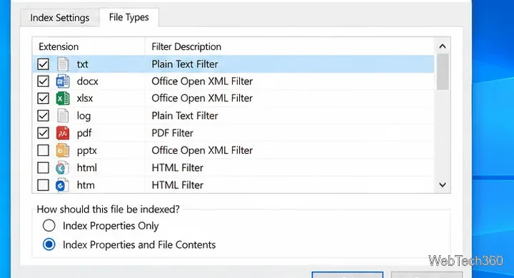The image size is (514, 278).
Task: Uncheck the docx extension checkbox
Action: tap(44, 81)
